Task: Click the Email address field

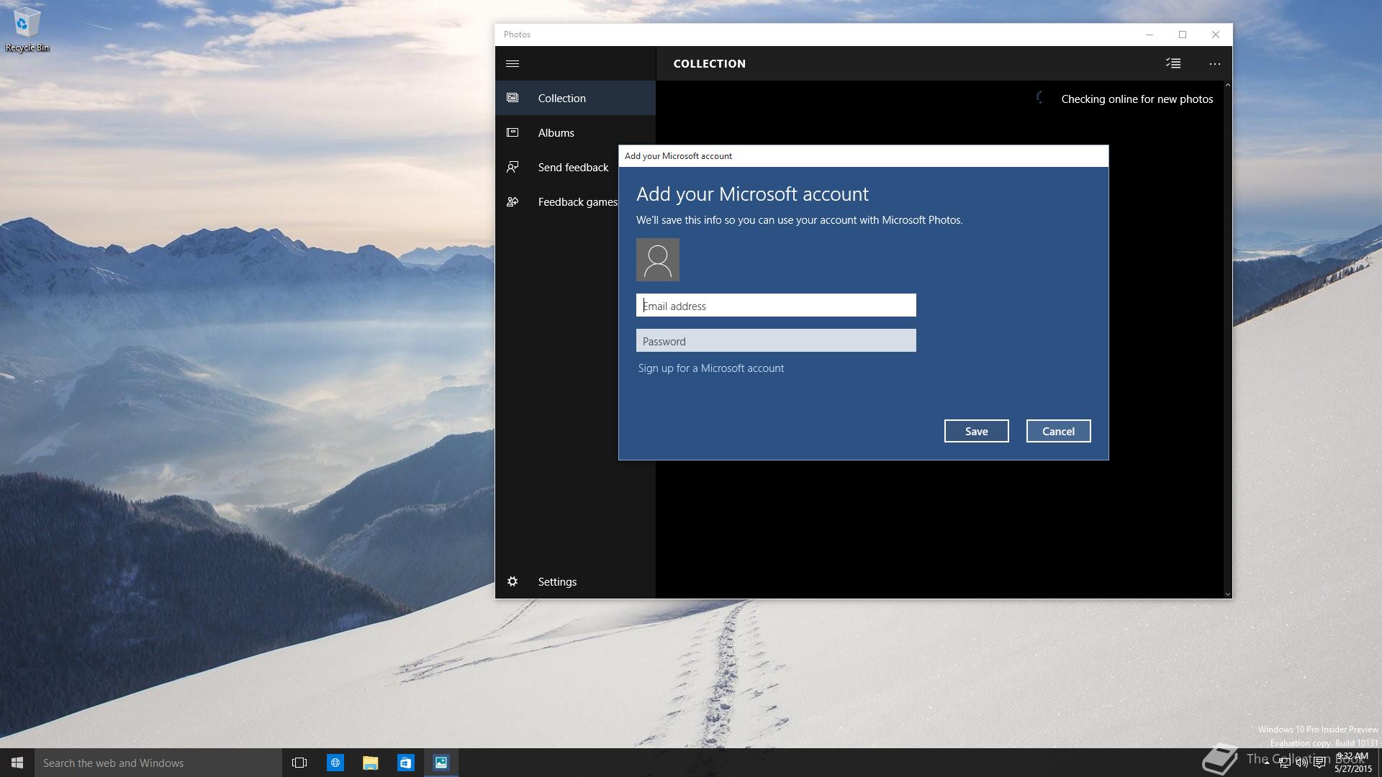Action: (x=776, y=305)
